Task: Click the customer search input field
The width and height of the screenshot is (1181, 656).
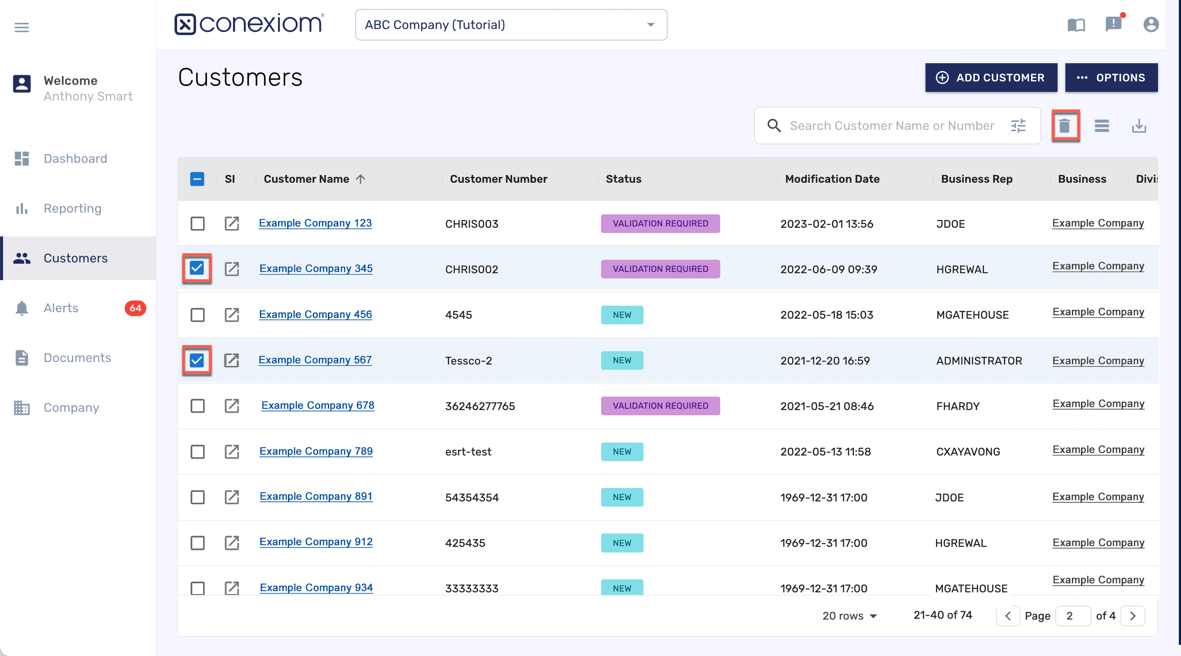Action: [x=892, y=126]
